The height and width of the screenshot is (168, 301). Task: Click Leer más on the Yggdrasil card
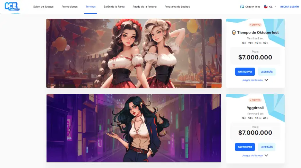click(x=267, y=147)
